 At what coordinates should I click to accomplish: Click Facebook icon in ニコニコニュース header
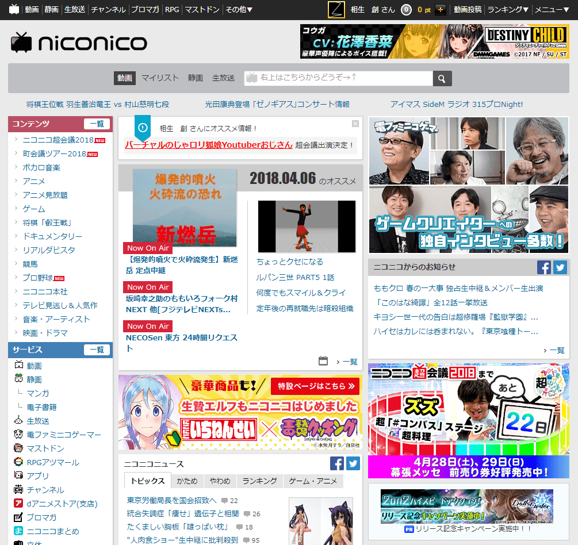coord(337,463)
